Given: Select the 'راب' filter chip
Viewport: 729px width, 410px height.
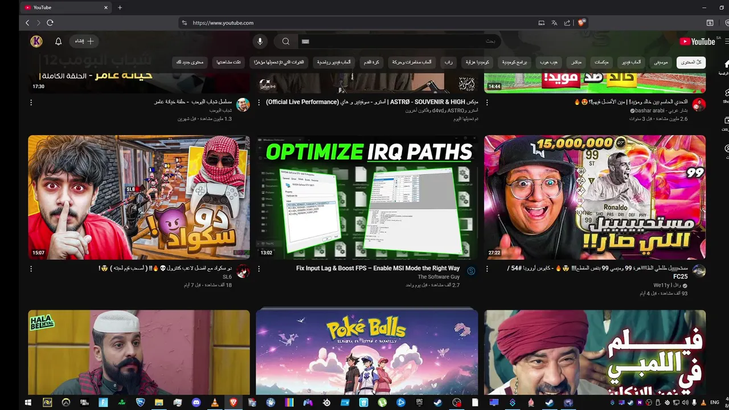Looking at the screenshot, I should click(x=449, y=62).
